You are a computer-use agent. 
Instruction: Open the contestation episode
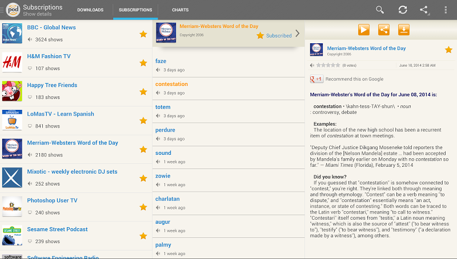(x=171, y=84)
